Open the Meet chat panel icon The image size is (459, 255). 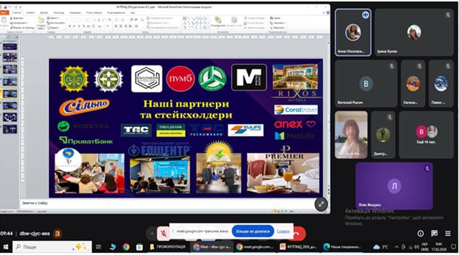(x=434, y=233)
